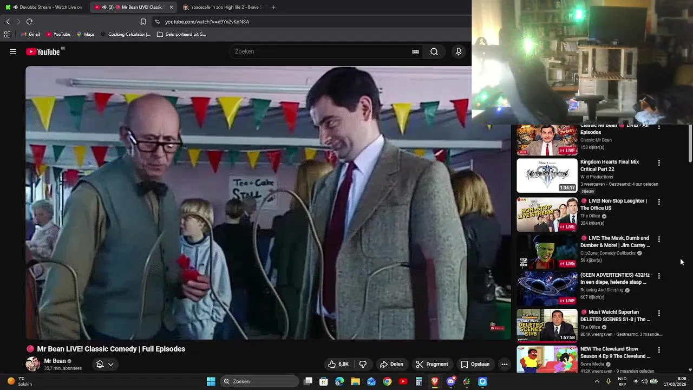Open the YouTube bookmark

tap(58, 34)
